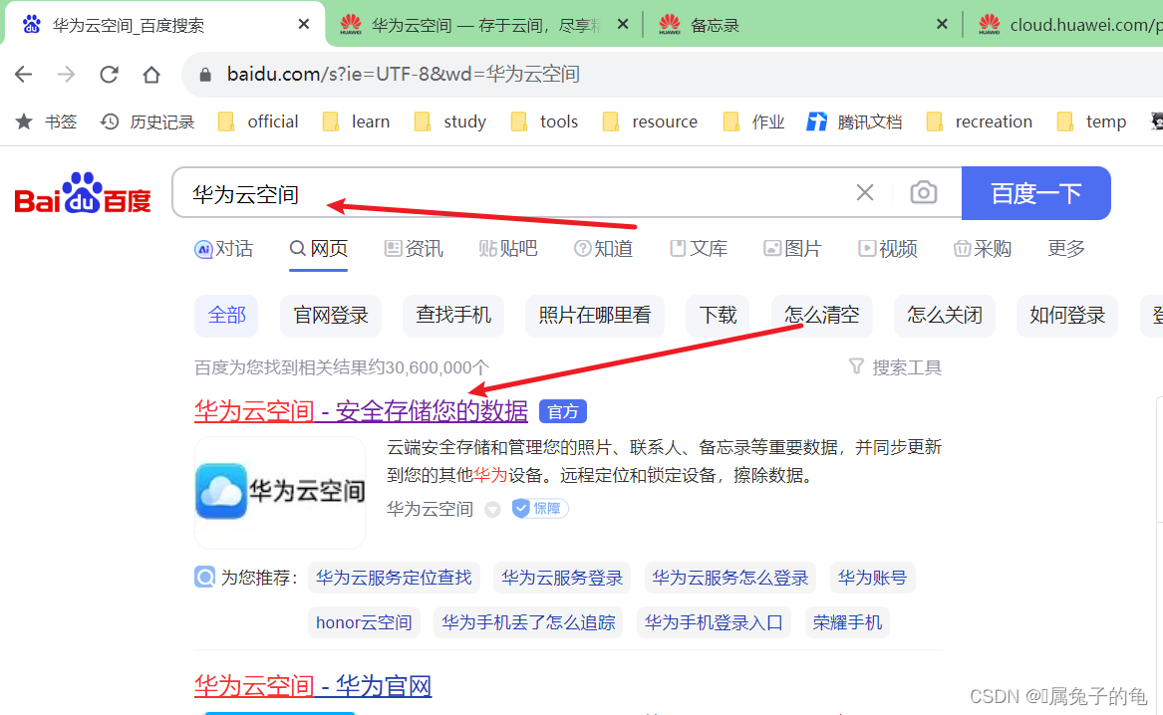Open suggestion 华为云服务怎么登录
This screenshot has width=1163, height=715.
(x=729, y=578)
